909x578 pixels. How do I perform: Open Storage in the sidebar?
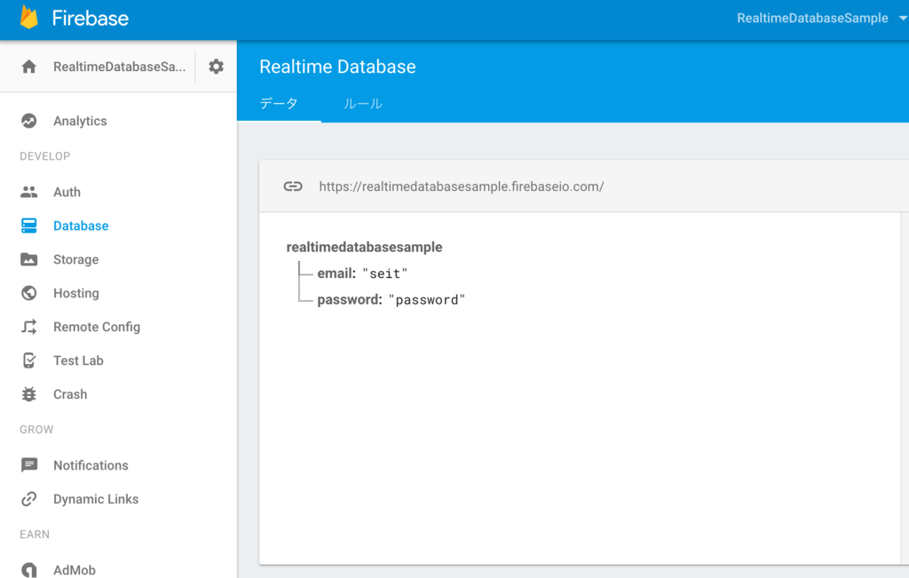(x=76, y=259)
